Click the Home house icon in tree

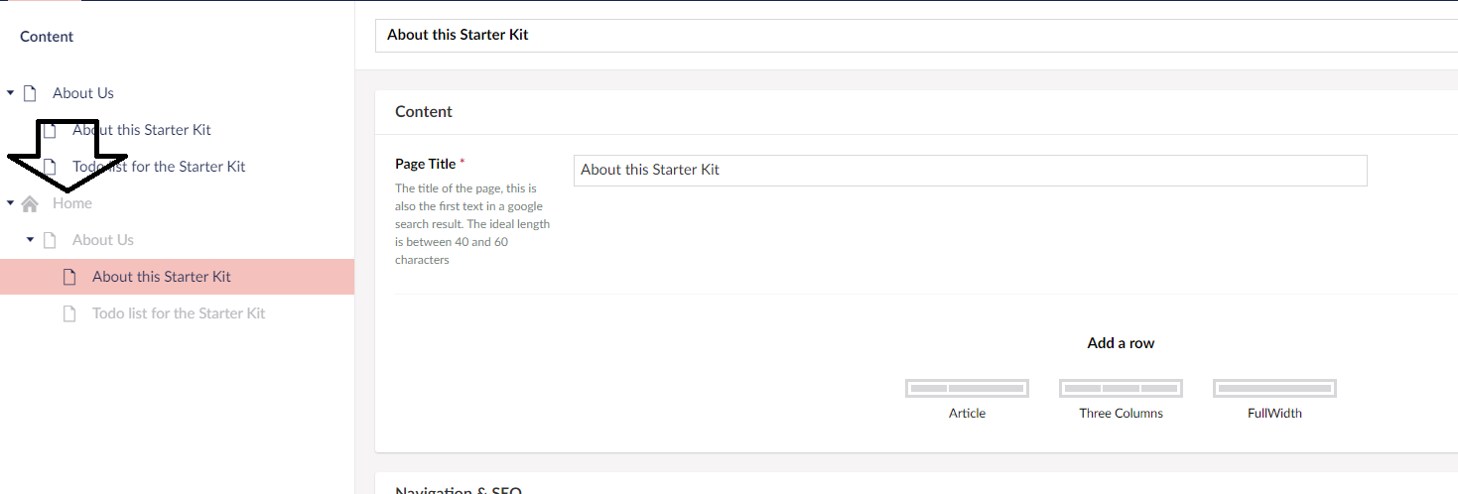pyautogui.click(x=30, y=203)
